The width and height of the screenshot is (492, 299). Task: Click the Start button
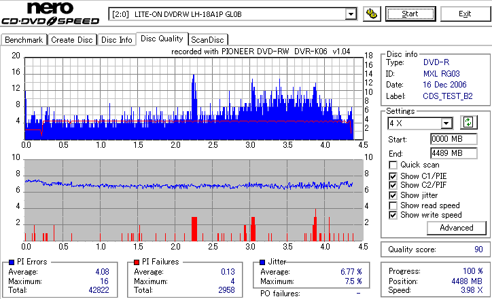click(410, 14)
